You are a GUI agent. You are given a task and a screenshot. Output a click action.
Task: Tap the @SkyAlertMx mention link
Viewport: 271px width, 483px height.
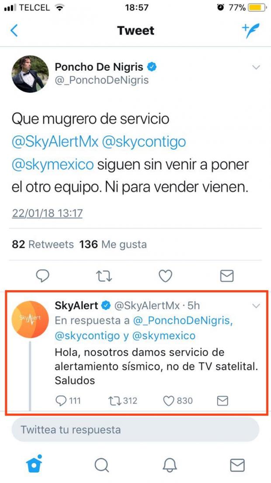point(55,142)
